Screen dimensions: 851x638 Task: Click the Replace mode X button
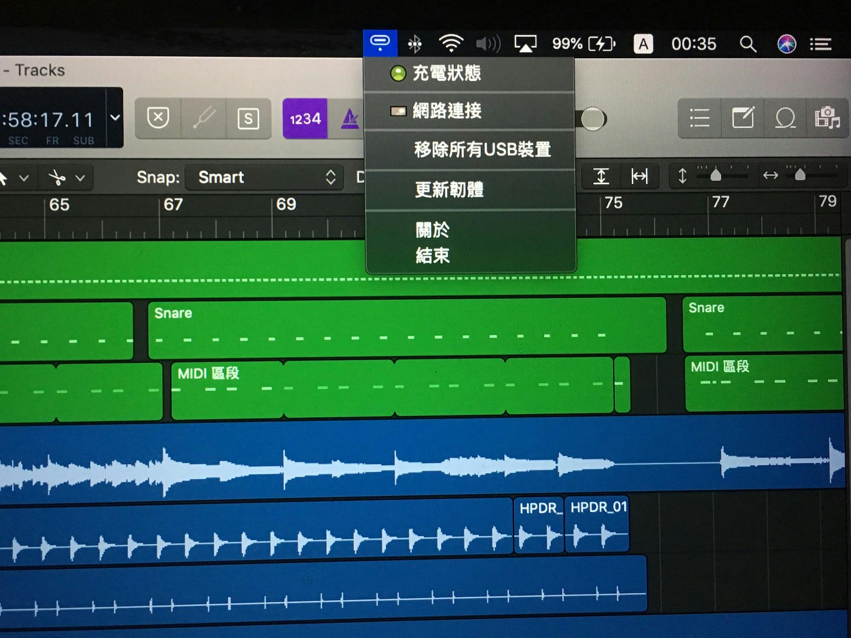point(158,118)
